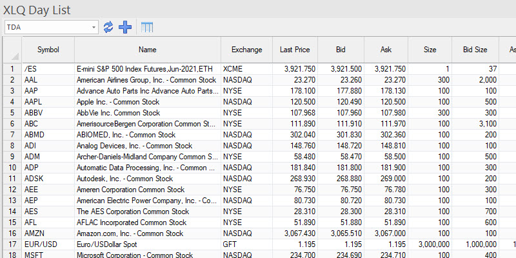This screenshot has width=516, height=258.
Task: Select bid size value 3,100
Action: tap(475, 124)
